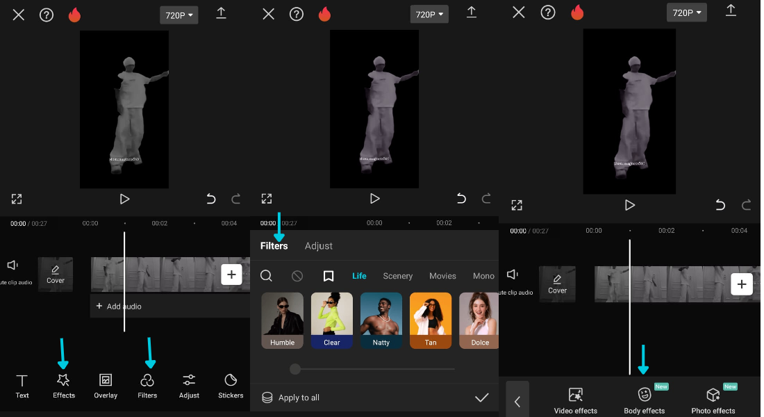
Task: Click the help icon in middle panel
Action: pos(297,14)
